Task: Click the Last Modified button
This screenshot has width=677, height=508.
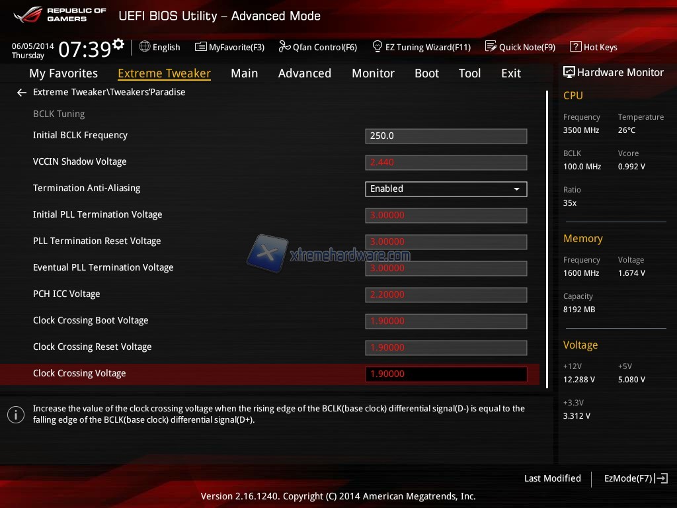Action: 552,478
